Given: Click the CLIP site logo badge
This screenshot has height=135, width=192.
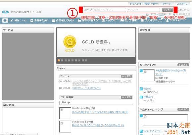Looking at the screenshot, I should 5,12.
